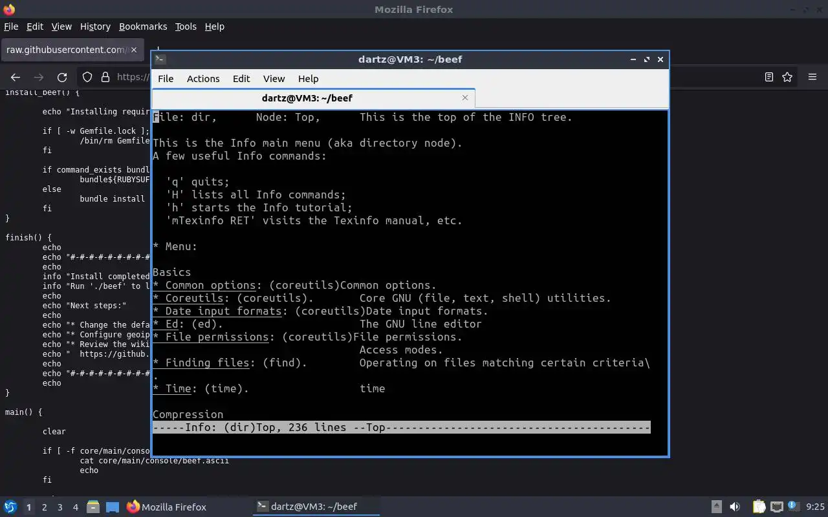Click the eject removable media tray icon

click(717, 507)
